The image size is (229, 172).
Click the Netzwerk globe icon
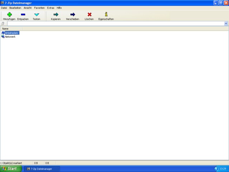(x=3, y=37)
